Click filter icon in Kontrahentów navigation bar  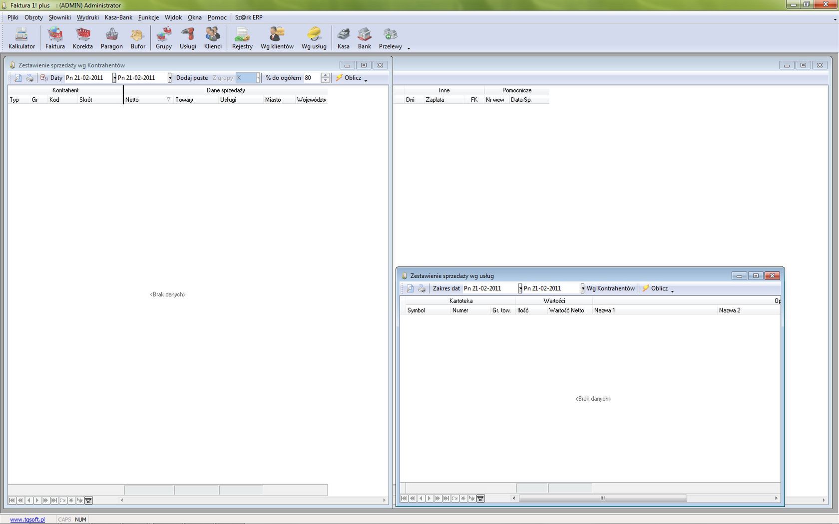click(88, 500)
